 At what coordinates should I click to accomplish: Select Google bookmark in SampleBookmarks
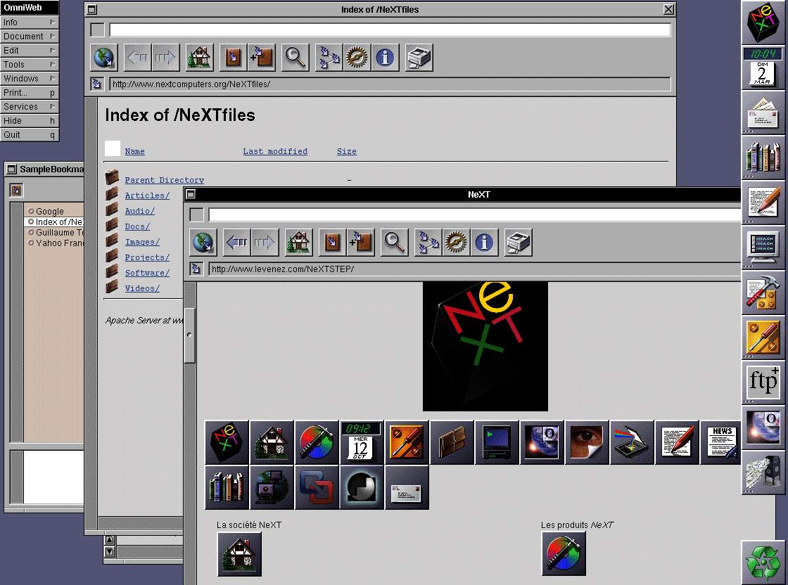[53, 212]
